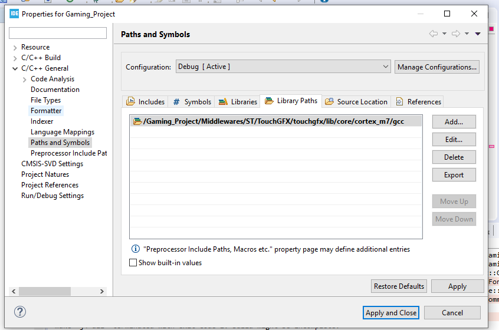This screenshot has width=499, height=330.
Task: Switch to the Symbols tab
Action: 192,102
